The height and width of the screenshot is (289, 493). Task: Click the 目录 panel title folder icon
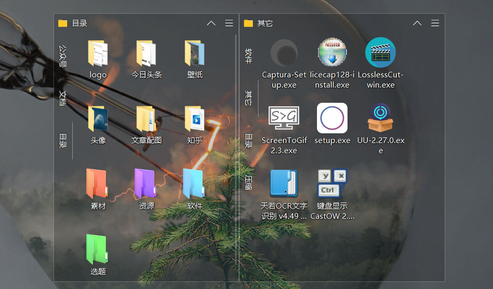63,23
